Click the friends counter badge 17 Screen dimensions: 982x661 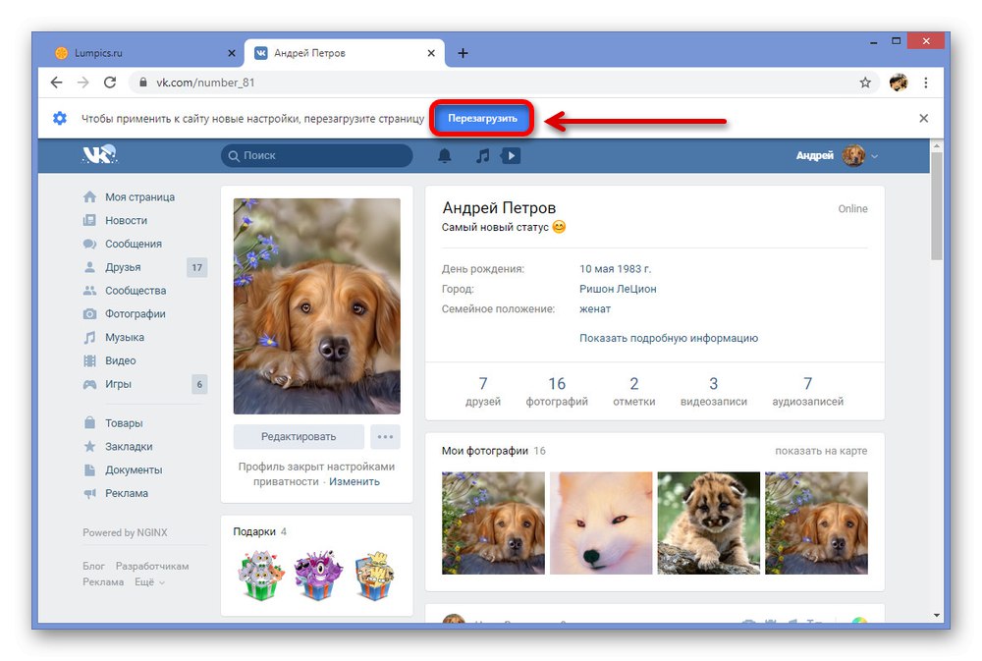click(x=197, y=267)
